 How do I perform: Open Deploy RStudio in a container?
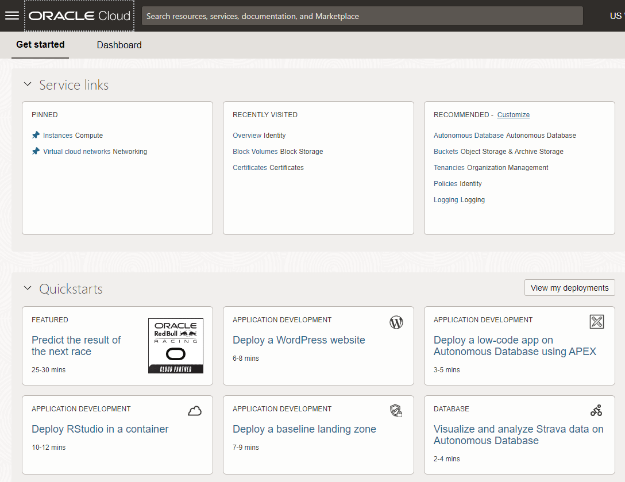(100, 429)
